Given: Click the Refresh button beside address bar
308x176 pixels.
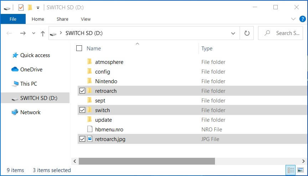Looking at the screenshot, I should [x=247, y=33].
